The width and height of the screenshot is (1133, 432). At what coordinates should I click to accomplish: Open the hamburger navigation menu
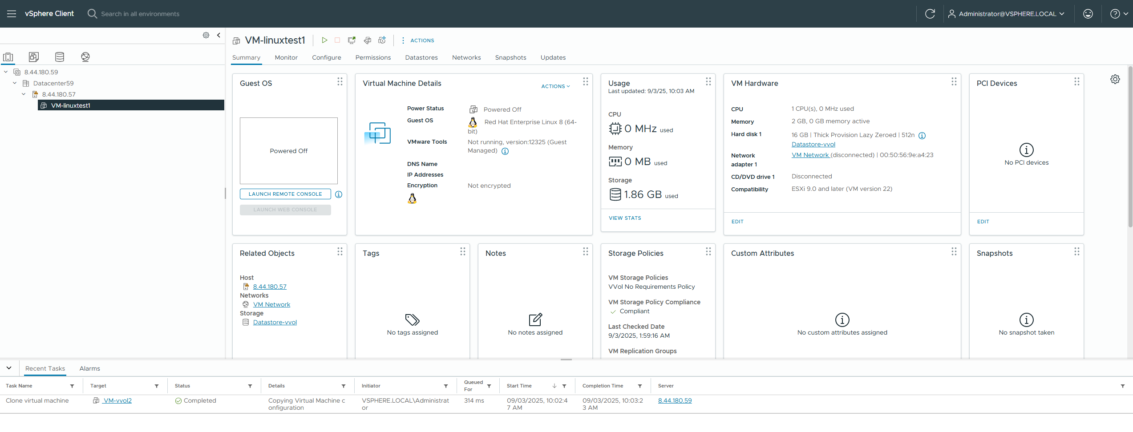12,14
